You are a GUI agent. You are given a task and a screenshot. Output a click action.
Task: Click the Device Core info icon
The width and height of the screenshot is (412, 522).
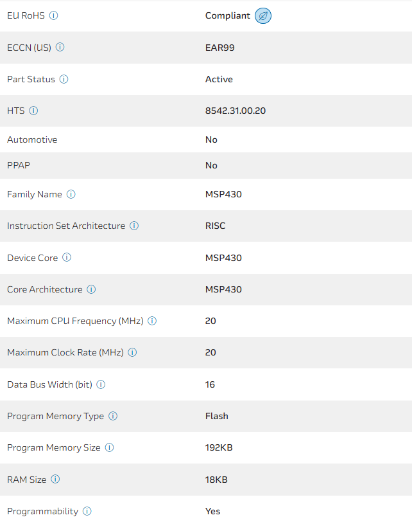pos(67,258)
